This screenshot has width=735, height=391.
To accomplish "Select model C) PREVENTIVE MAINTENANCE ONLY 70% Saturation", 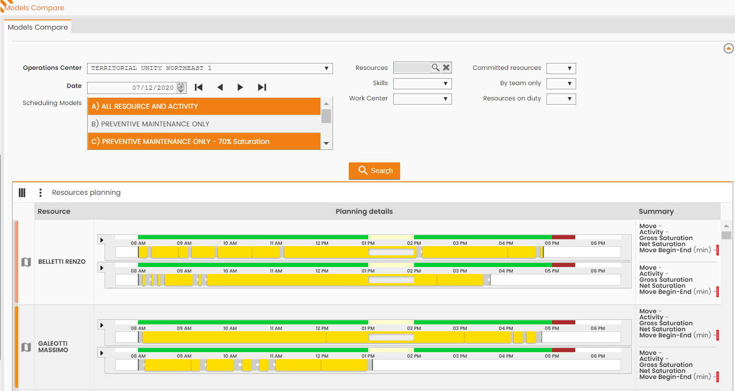I will (204, 142).
